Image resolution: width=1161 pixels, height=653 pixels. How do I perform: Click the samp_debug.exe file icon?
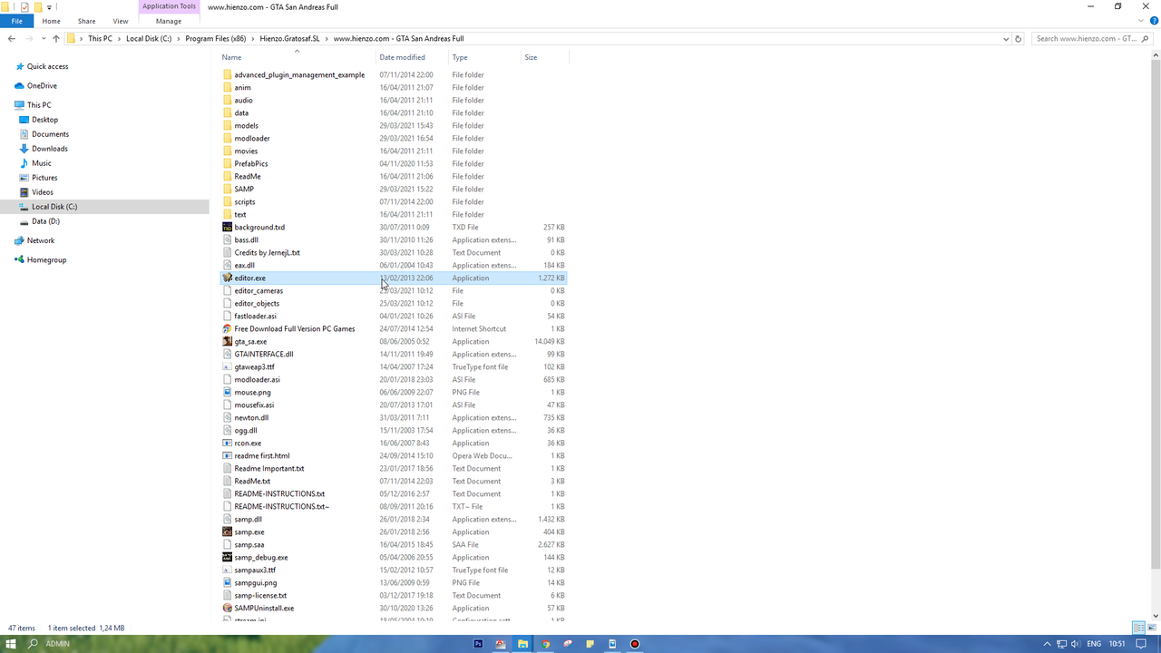[228, 558]
